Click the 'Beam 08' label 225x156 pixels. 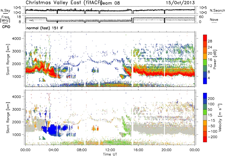coord(110,3)
